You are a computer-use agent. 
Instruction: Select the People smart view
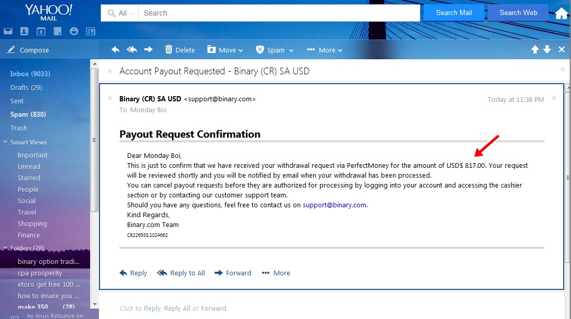click(x=28, y=189)
